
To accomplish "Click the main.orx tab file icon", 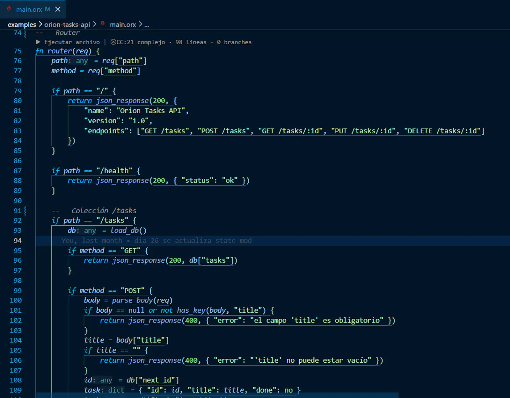I will (9, 9).
